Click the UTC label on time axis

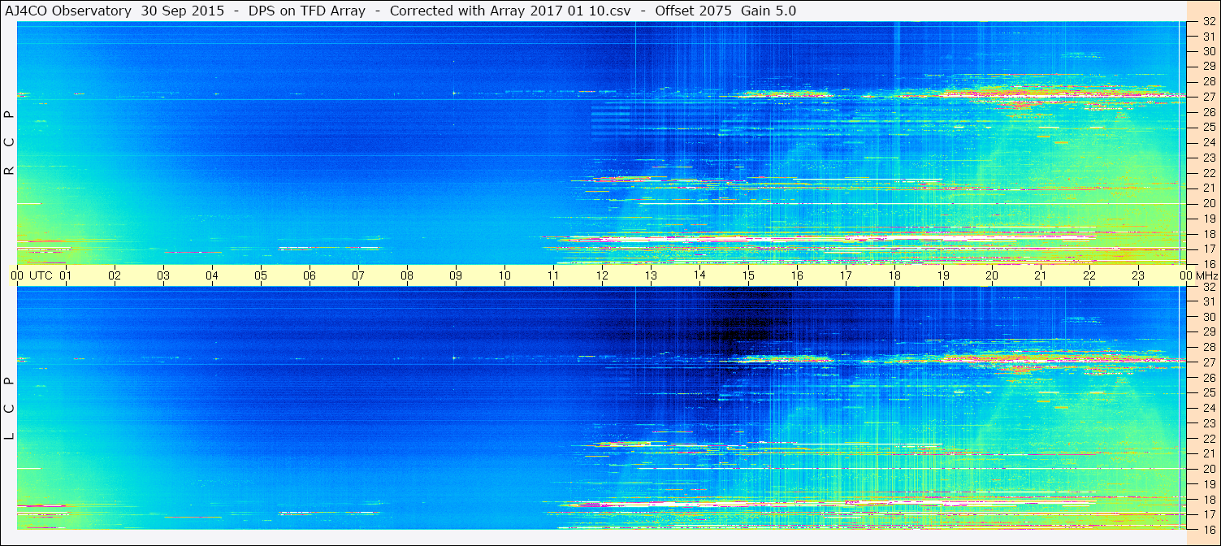[x=41, y=275]
